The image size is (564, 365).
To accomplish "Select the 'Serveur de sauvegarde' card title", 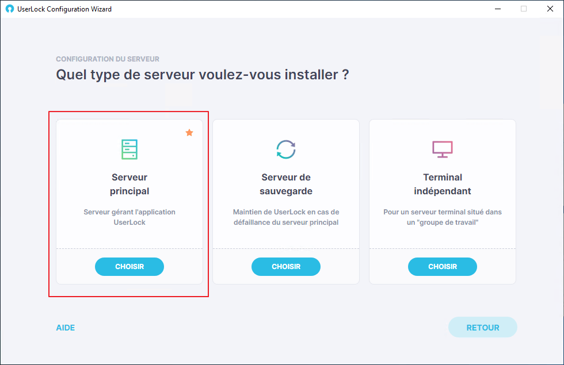I will tap(286, 184).
